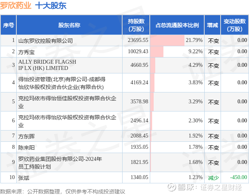The width and height of the screenshot is (249, 195).
Task: Select the 增减 column header
Action: 212,25
